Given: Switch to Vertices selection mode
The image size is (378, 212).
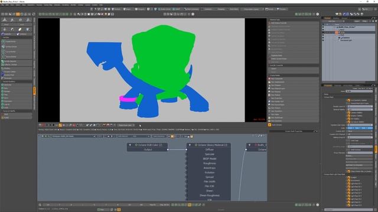Looking at the screenshot, I should (117, 9).
